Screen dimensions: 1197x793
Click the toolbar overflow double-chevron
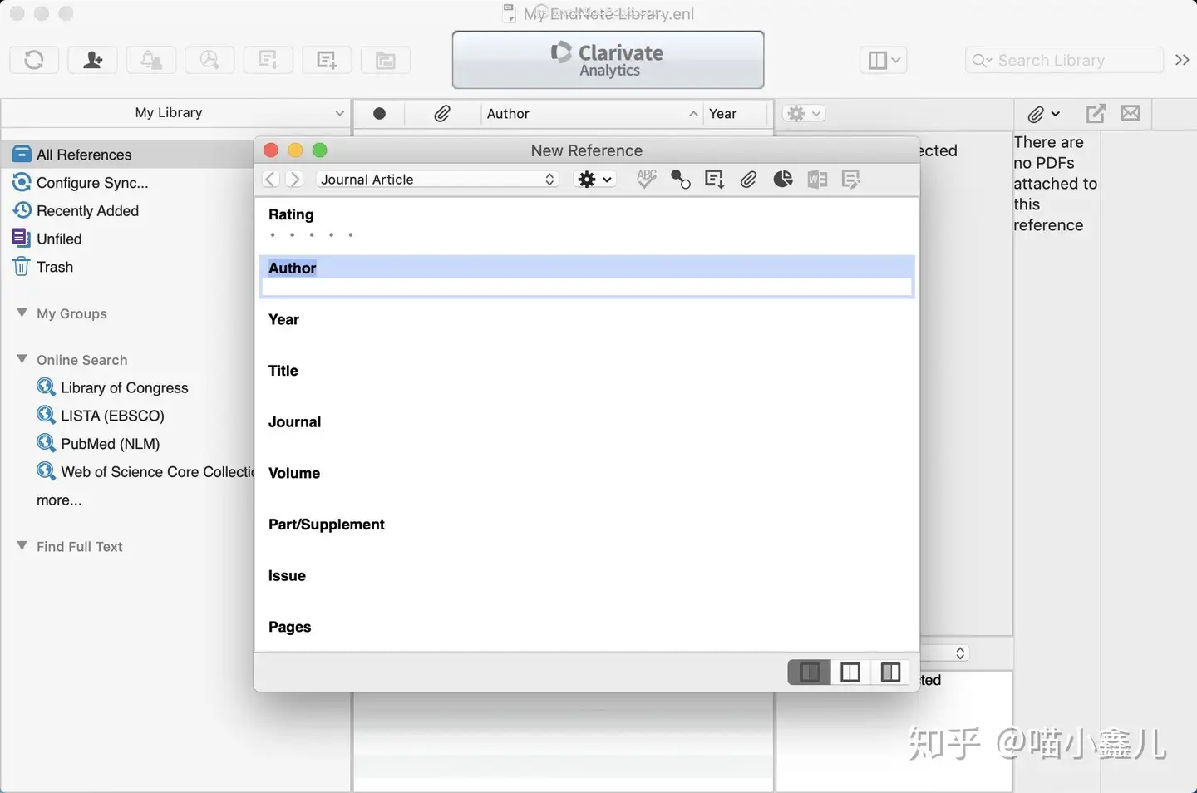pyautogui.click(x=1182, y=60)
